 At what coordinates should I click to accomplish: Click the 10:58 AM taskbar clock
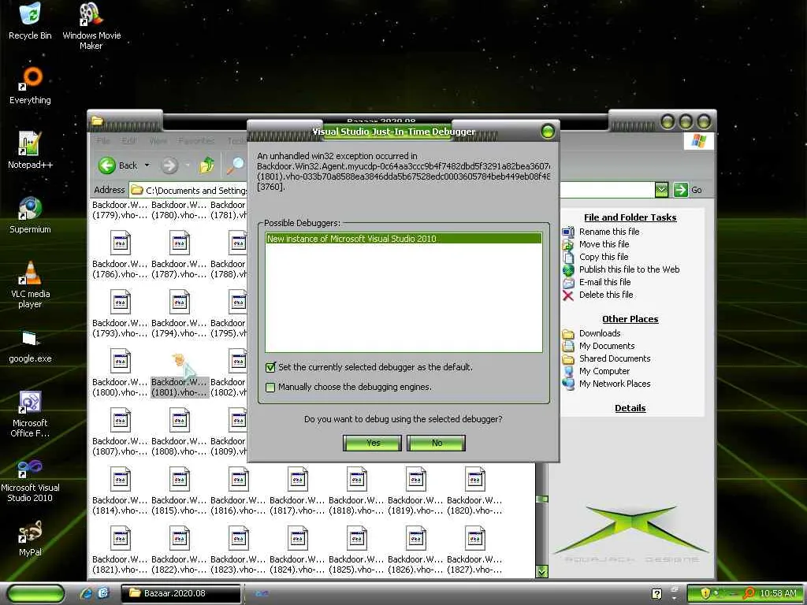[x=778, y=593]
